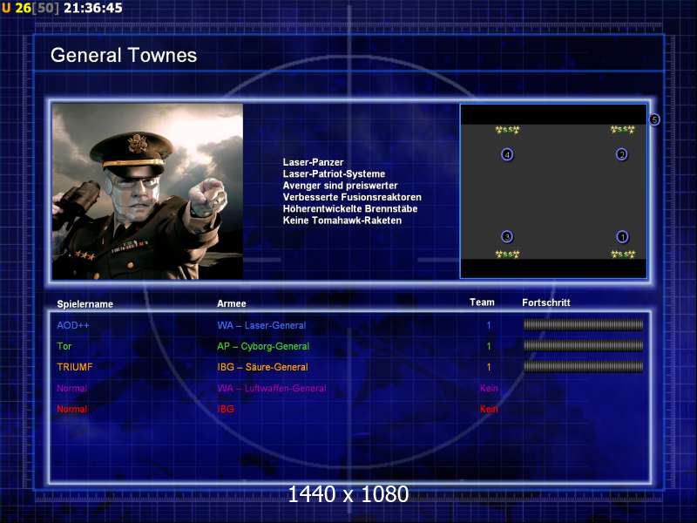Click AP – Cyborg-General army entry
Viewport: 697px width, 523px height.
pyautogui.click(x=263, y=346)
